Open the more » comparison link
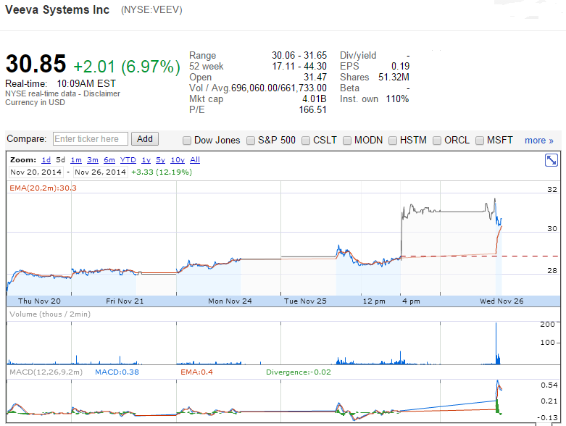Viewport: 566px width, 426px height. [x=539, y=141]
